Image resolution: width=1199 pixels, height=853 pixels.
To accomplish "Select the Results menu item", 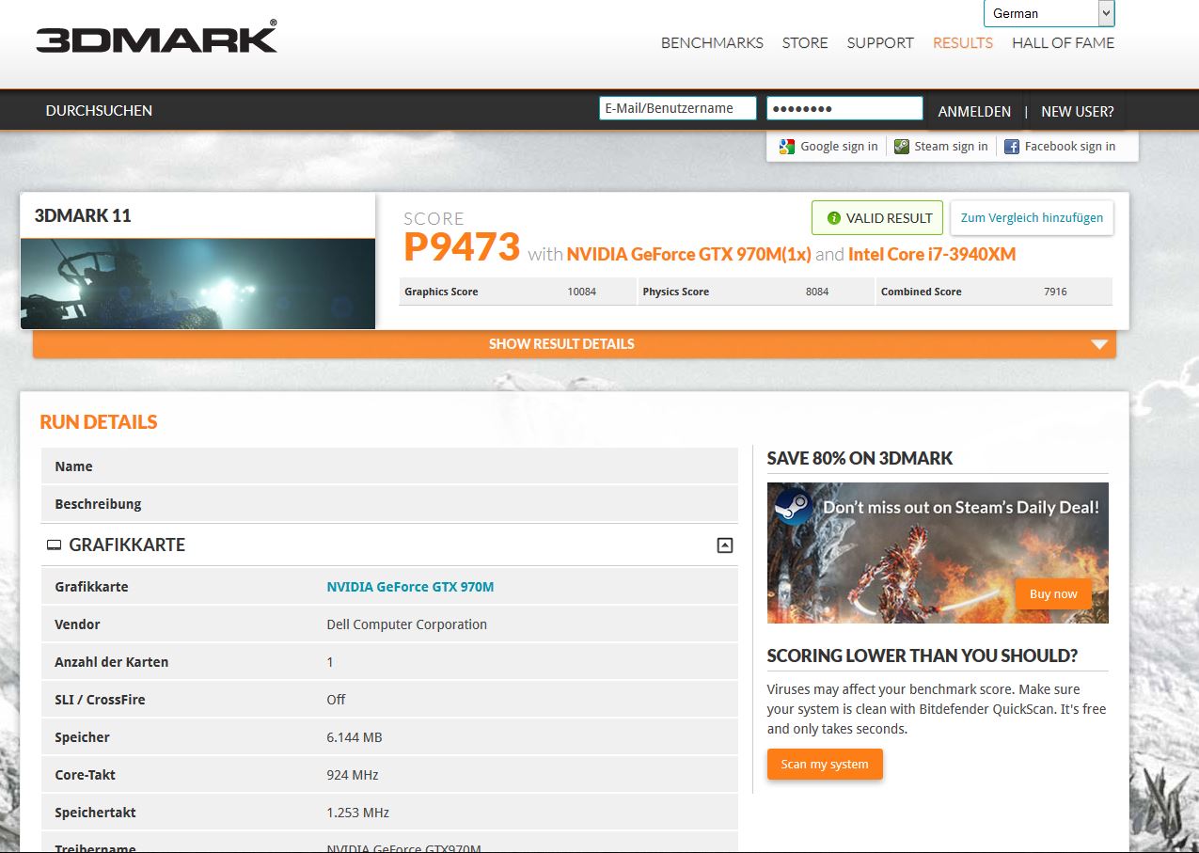I will coord(963,43).
